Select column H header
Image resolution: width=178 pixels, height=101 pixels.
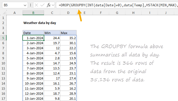133,13
